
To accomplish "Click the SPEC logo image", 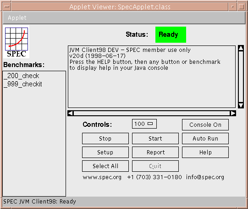I will [17, 42].
